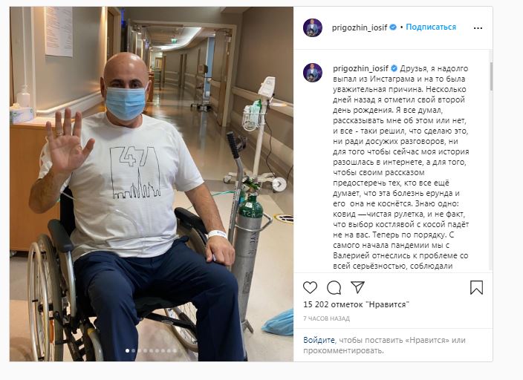Save post using bookmark icon
Screen dimensions: 523x380
click(476, 287)
